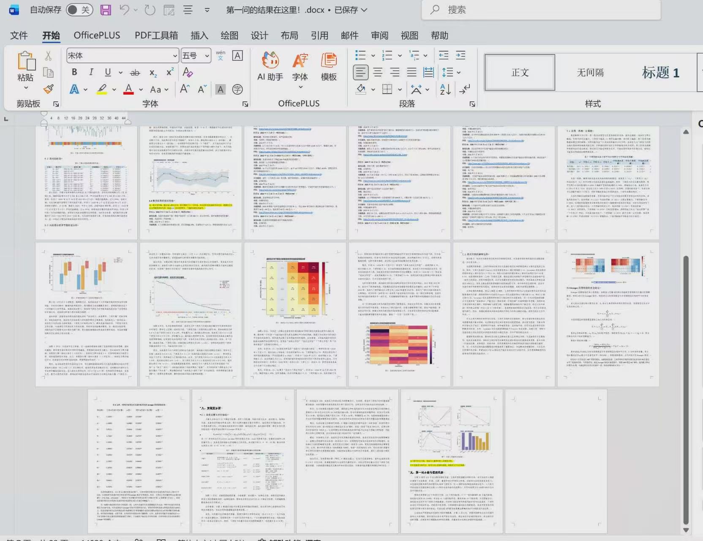Align text to center
Image resolution: width=703 pixels, height=541 pixels.
pos(378,72)
